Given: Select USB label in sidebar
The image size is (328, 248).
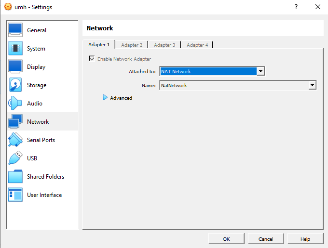Looking at the screenshot, I should (32, 158).
